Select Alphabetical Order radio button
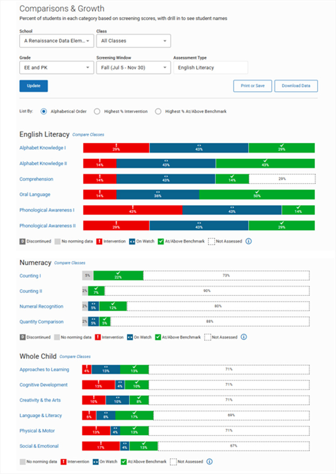336x474 pixels. [x=44, y=111]
